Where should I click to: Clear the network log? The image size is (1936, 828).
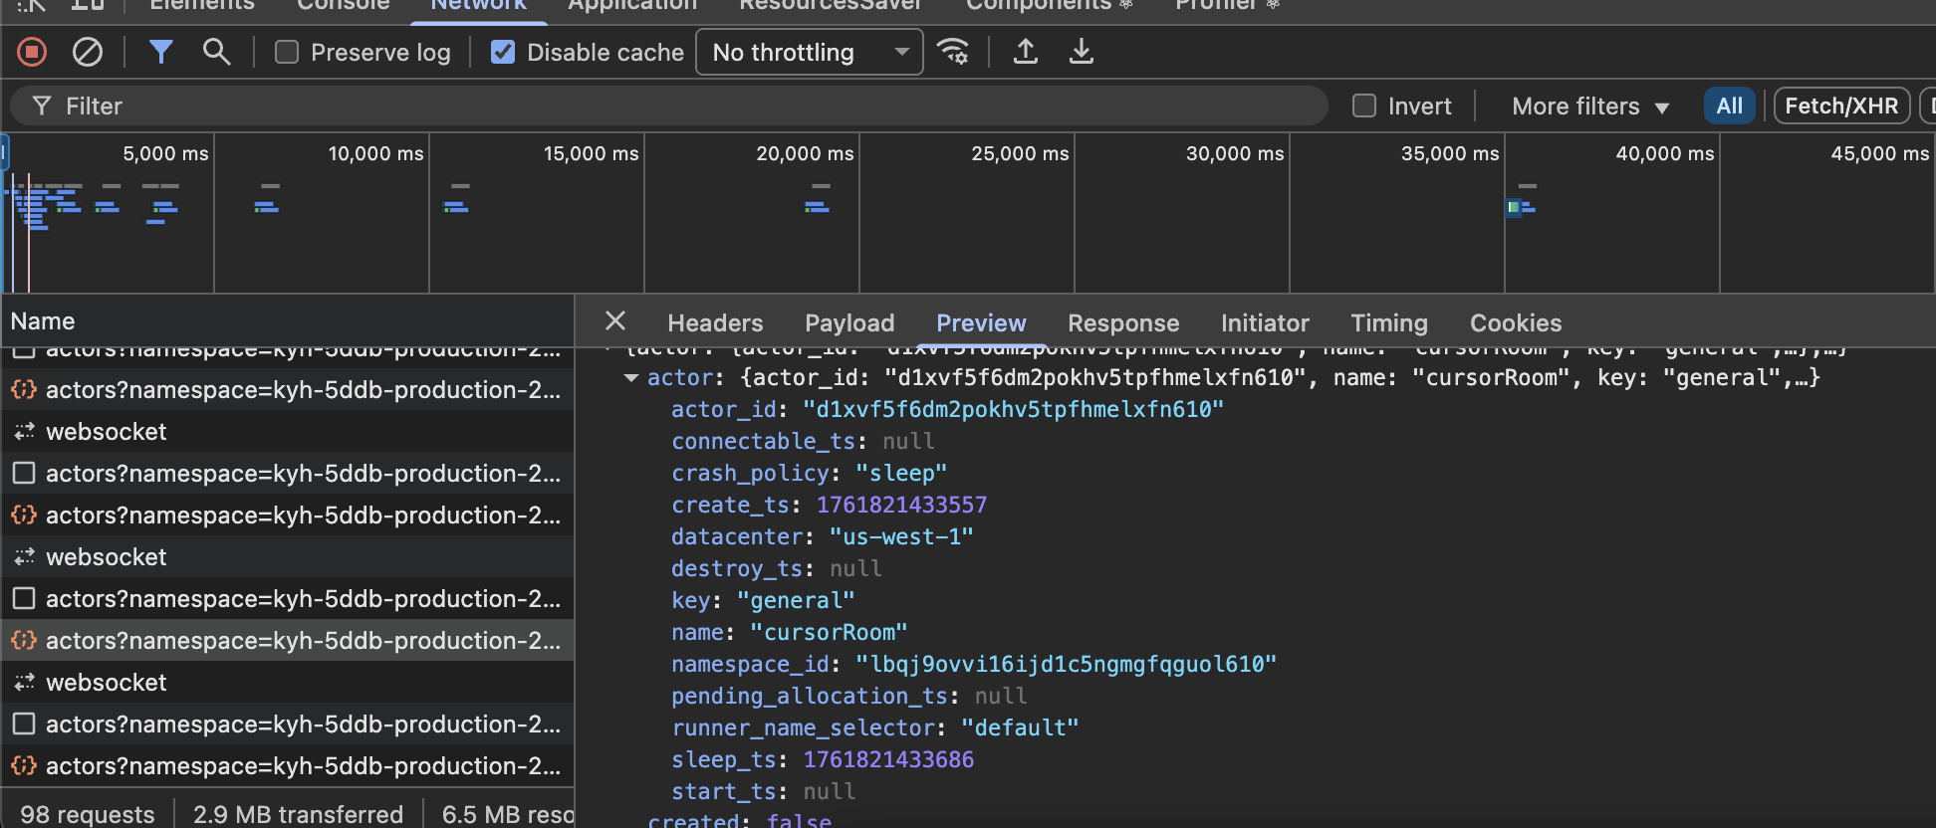(x=88, y=52)
